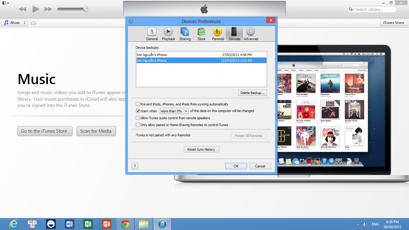Screen dimensions: 409x230
Task: Select the iPhone backup dated 27/03/2013
Action: click(201, 55)
